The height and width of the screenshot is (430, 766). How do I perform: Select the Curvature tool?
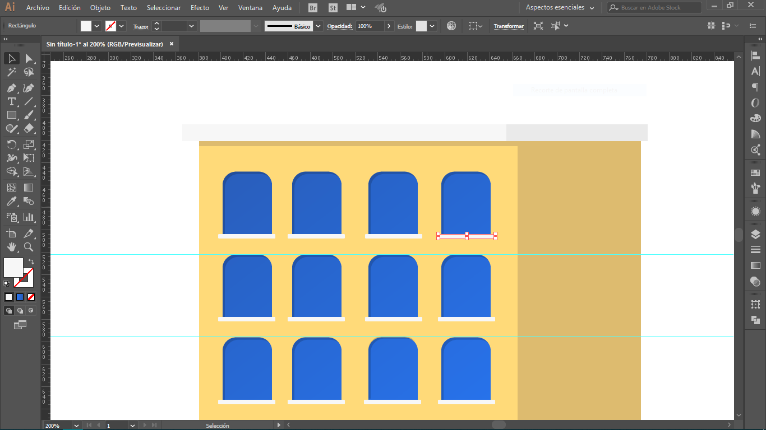(29, 88)
